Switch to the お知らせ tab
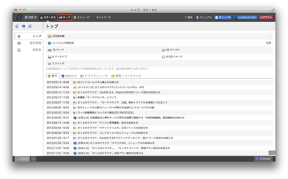 pyautogui.click(x=69, y=76)
